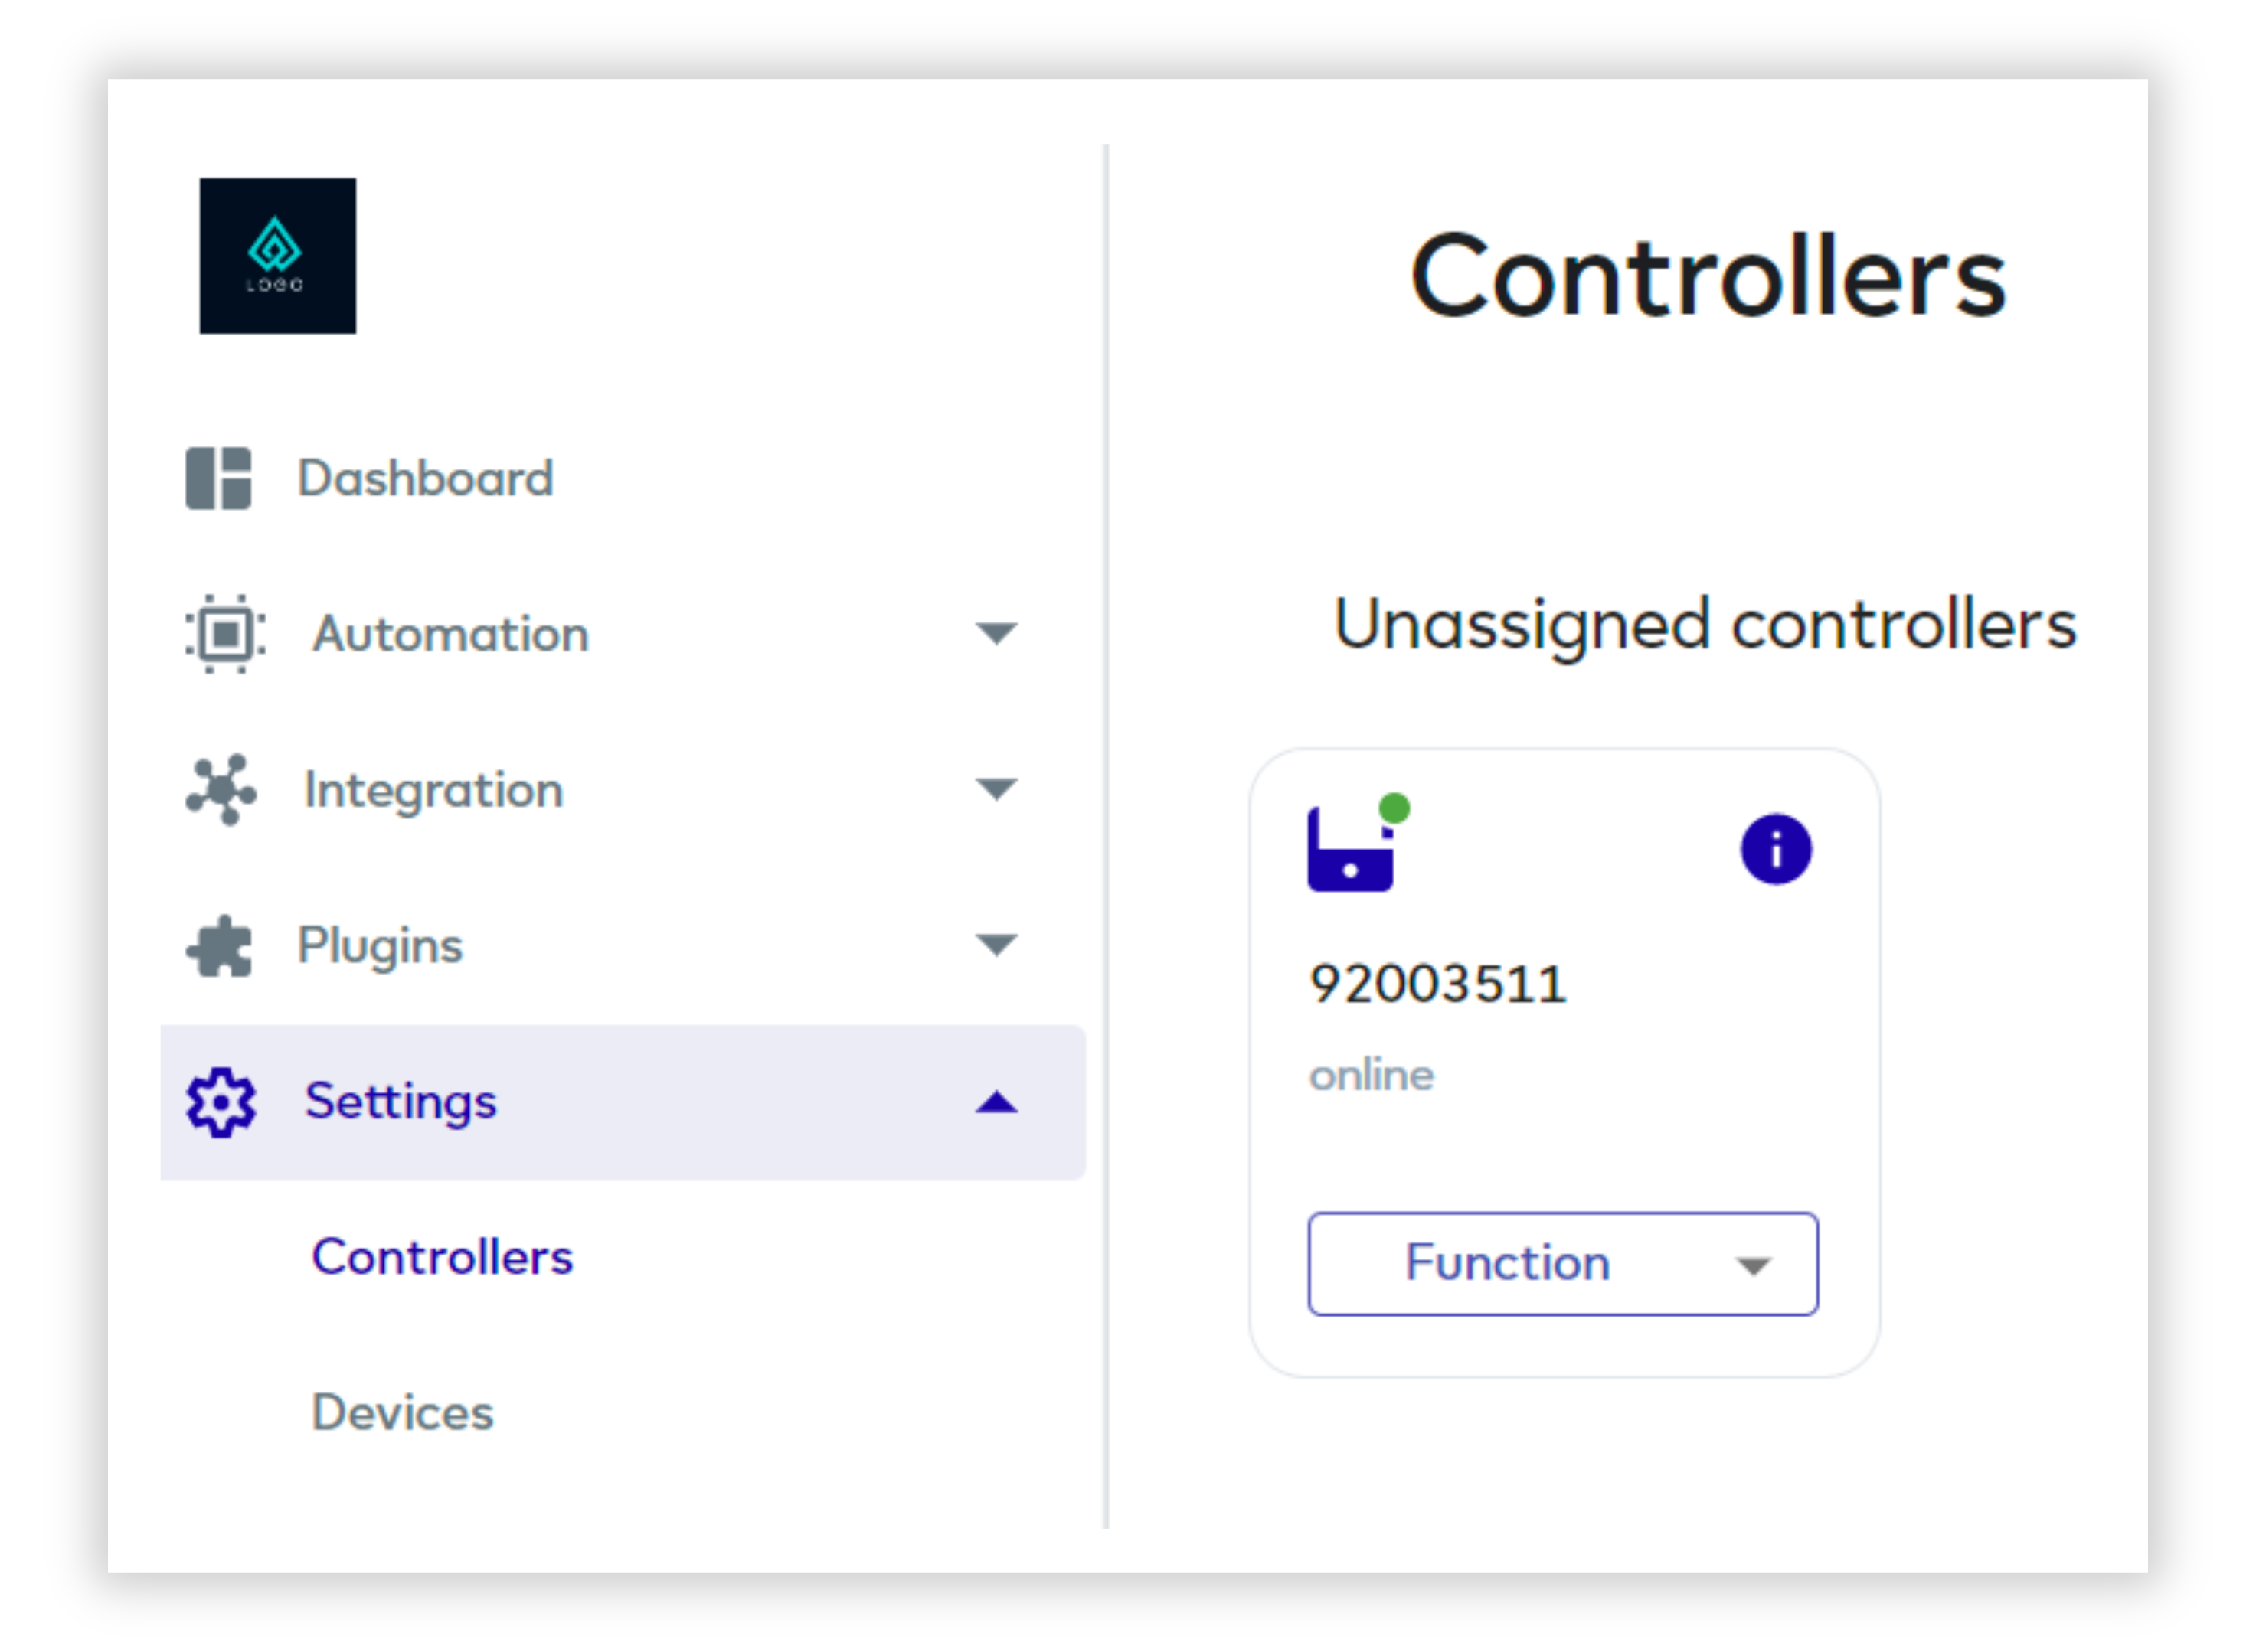
Task: Expand the Automation menu arrow
Action: click(x=996, y=633)
